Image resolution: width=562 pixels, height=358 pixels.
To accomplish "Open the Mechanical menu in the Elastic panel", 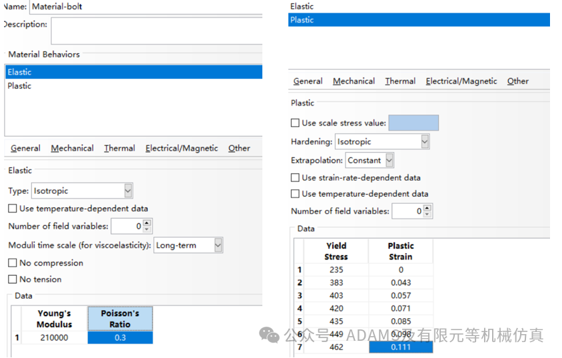I will tap(72, 148).
